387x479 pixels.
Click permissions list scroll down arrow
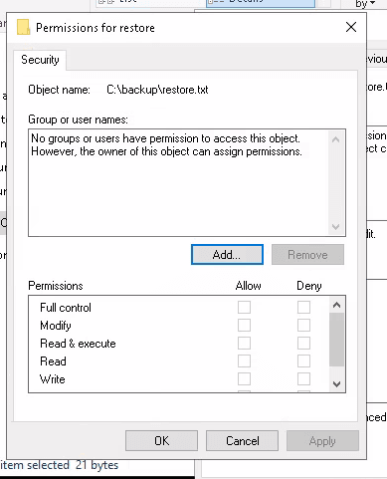(336, 384)
